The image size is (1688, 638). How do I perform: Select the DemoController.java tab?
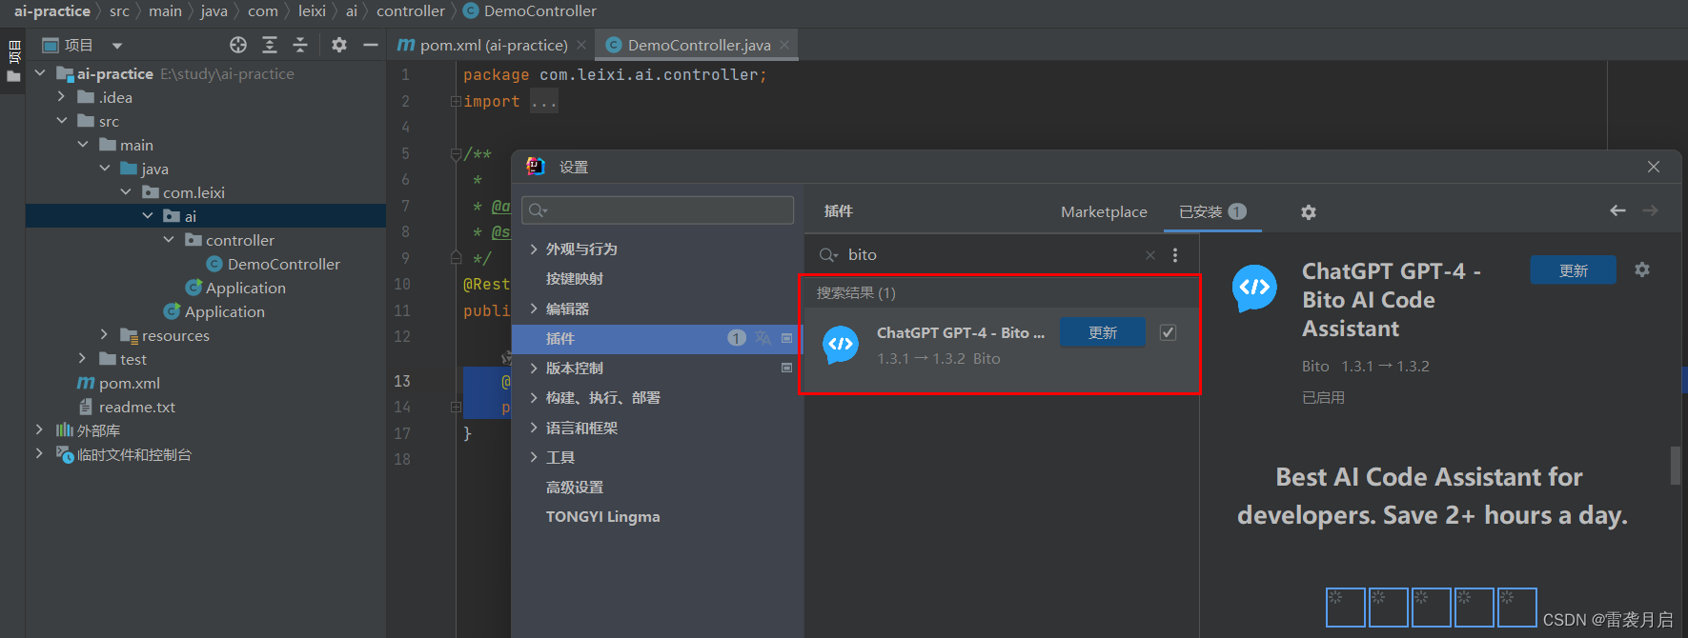pyautogui.click(x=699, y=45)
